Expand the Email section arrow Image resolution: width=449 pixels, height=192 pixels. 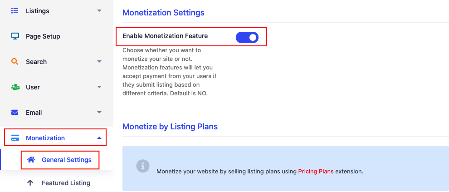(99, 112)
